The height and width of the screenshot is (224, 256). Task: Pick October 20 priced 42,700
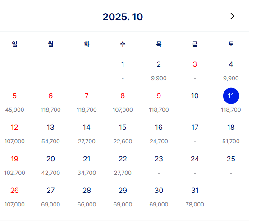pyautogui.click(x=50, y=165)
